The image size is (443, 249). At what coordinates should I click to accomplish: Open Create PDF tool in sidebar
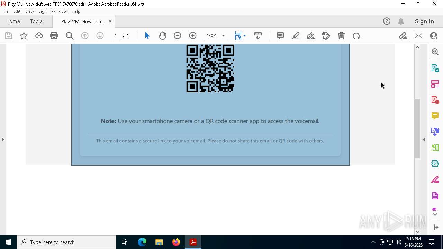click(435, 100)
